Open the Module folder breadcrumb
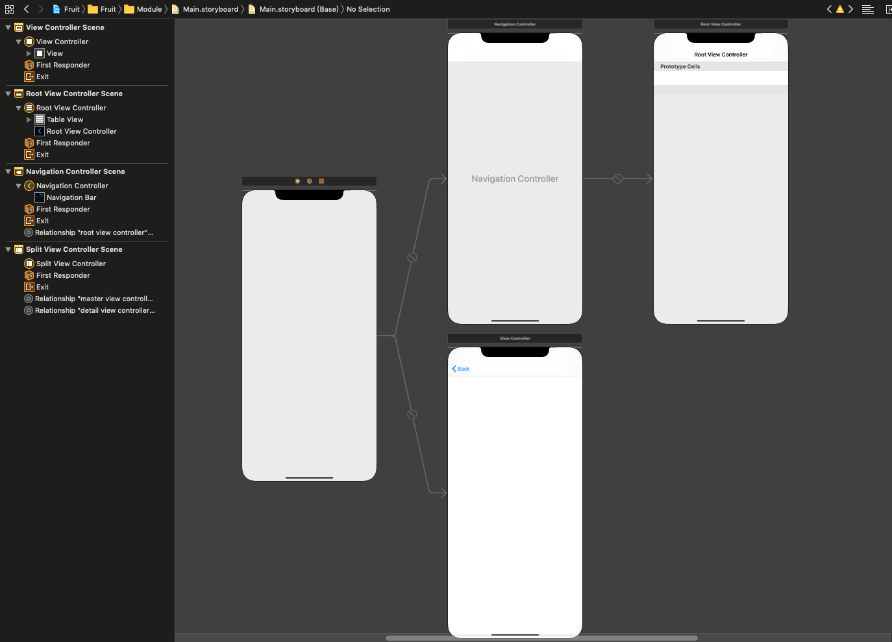 click(x=143, y=9)
